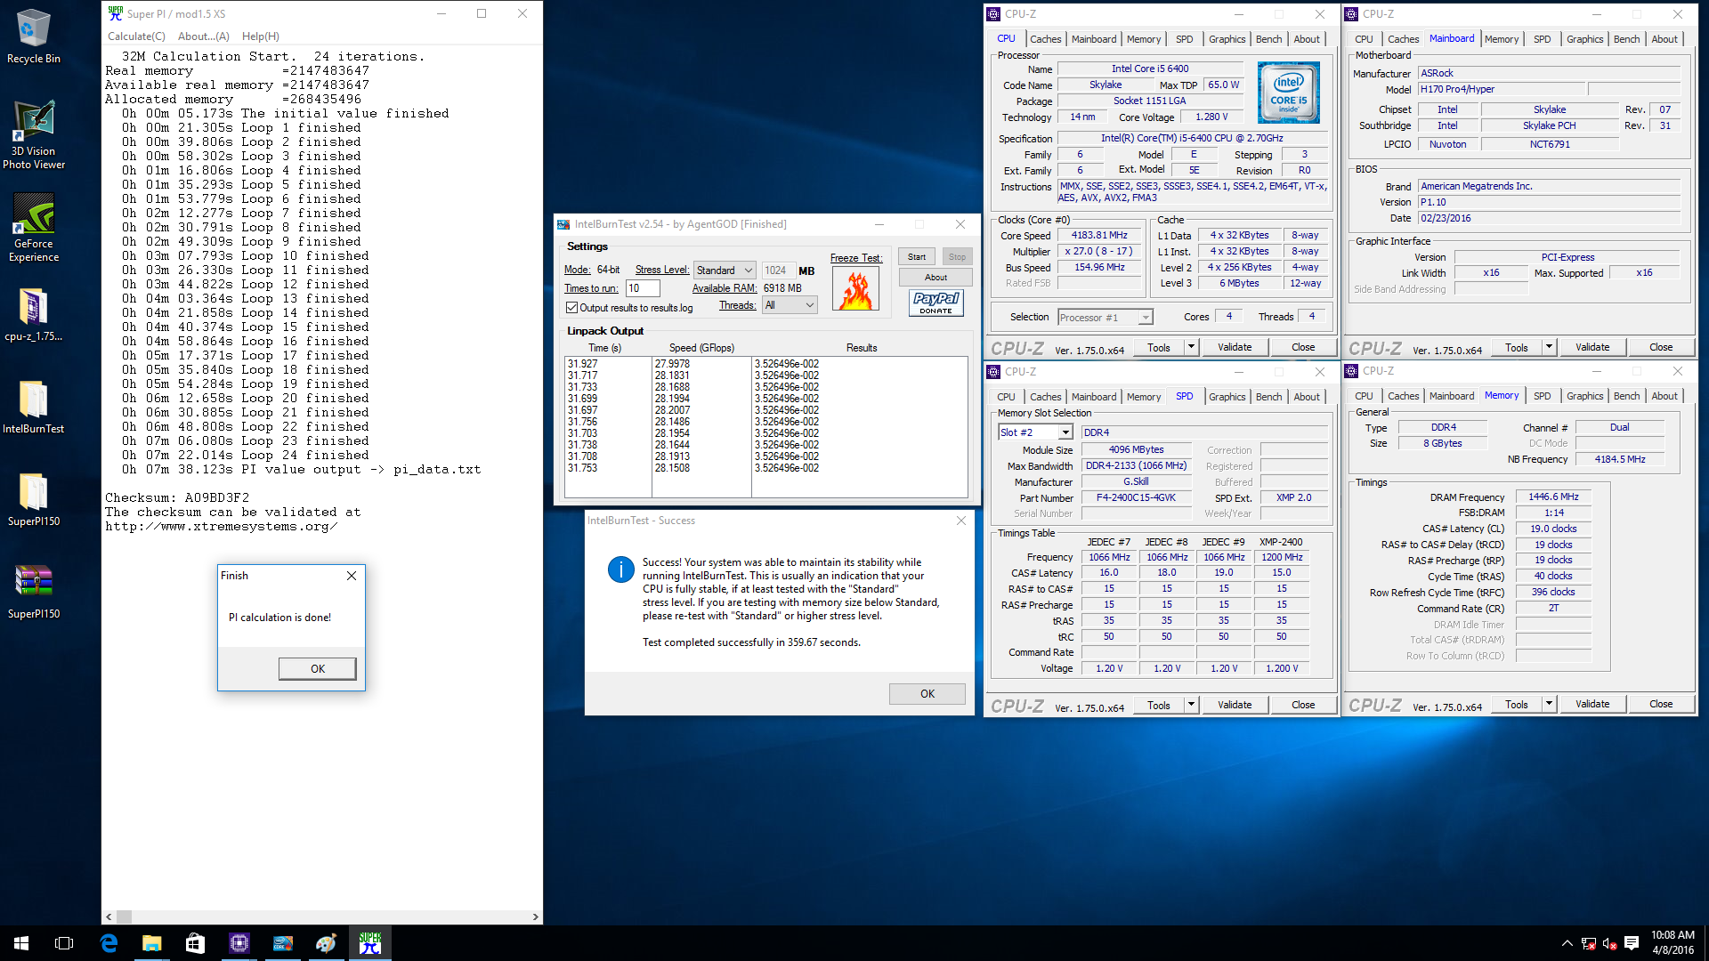Switch to Bench tab in Mainboard window
The image size is (1709, 961).
coord(1626,39)
